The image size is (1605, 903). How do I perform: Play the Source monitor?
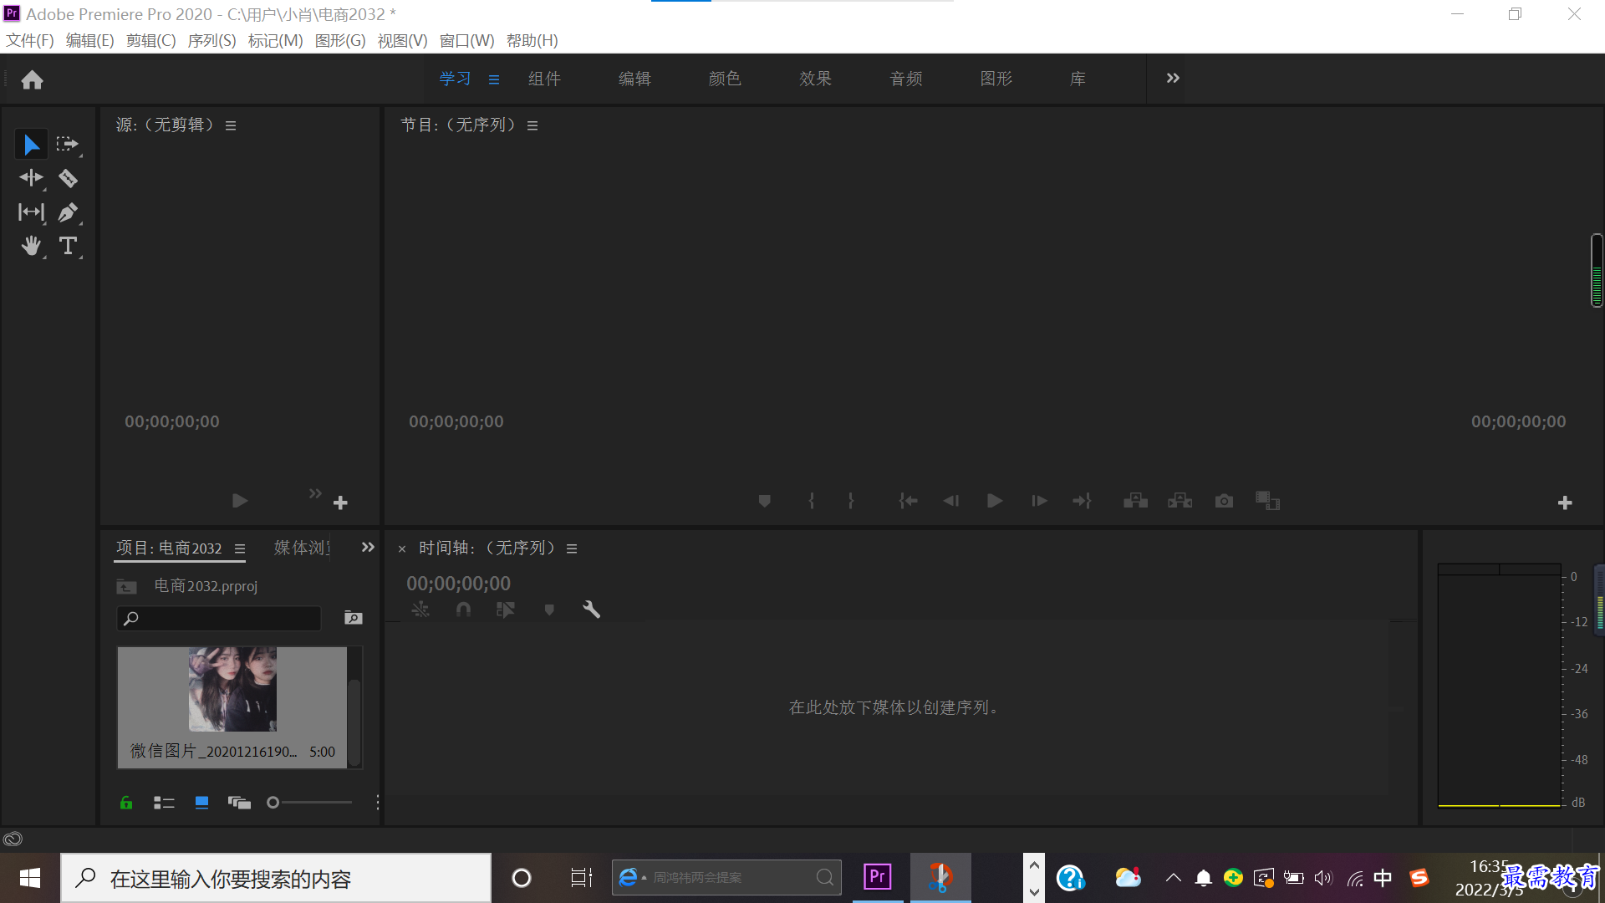pyautogui.click(x=240, y=501)
